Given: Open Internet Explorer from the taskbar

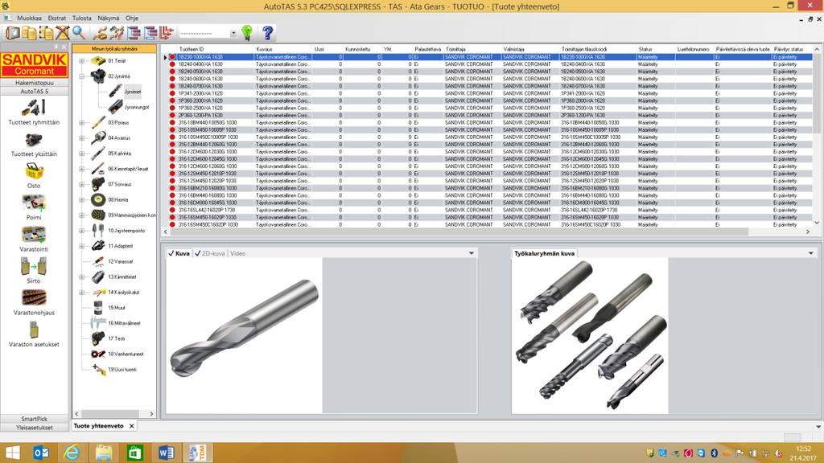Looking at the screenshot, I should pyautogui.click(x=72, y=453).
